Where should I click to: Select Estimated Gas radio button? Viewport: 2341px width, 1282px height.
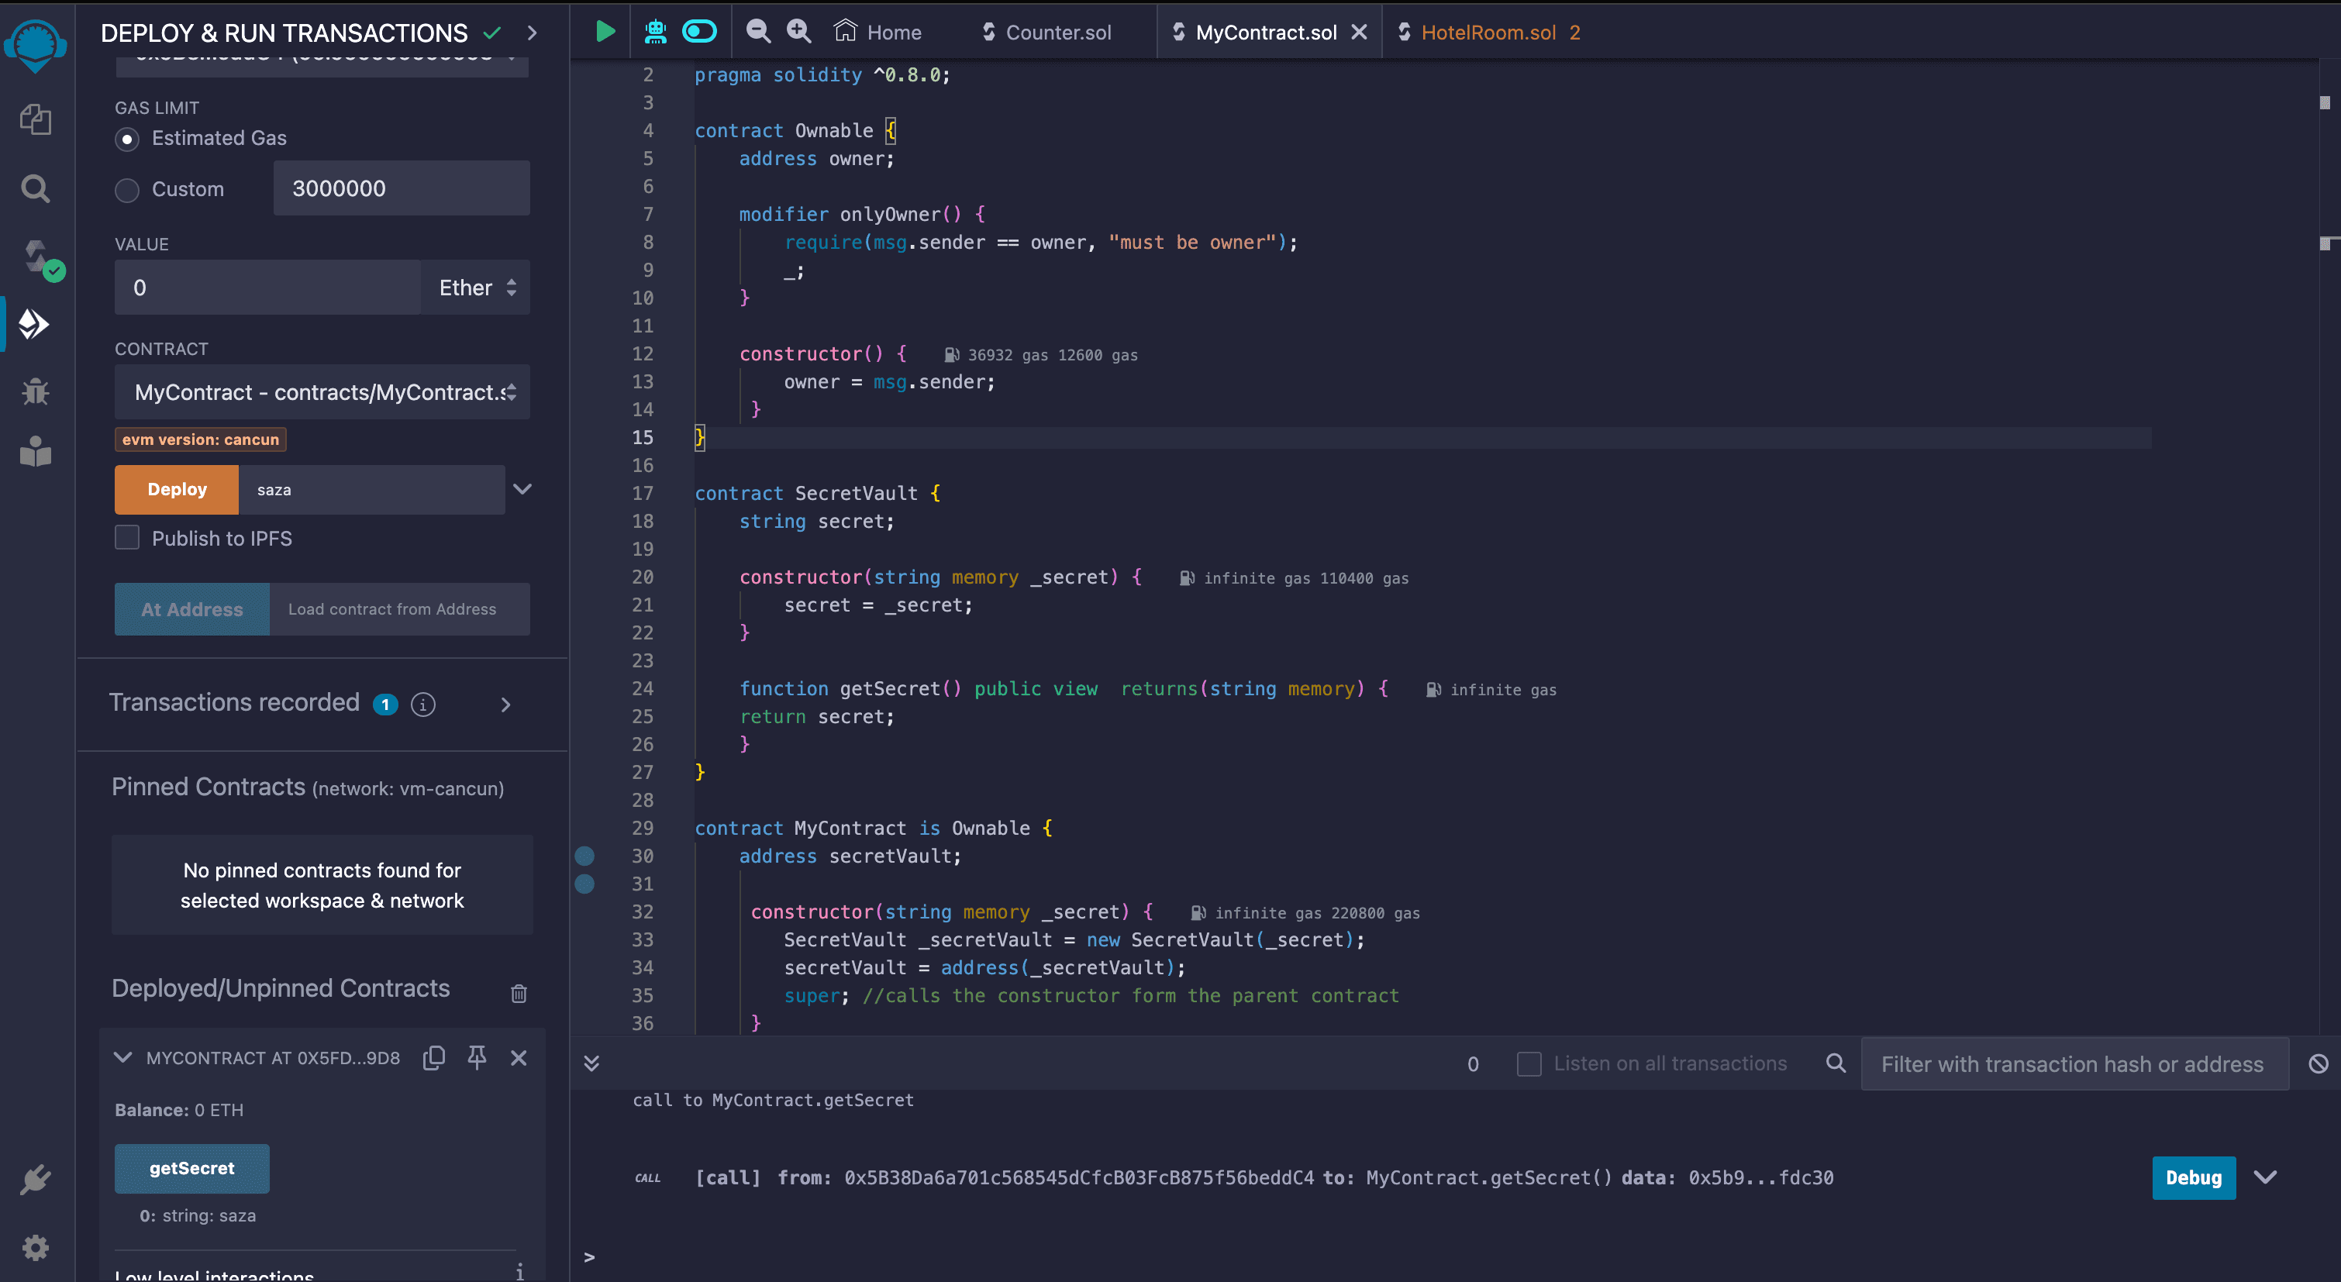pyautogui.click(x=127, y=139)
